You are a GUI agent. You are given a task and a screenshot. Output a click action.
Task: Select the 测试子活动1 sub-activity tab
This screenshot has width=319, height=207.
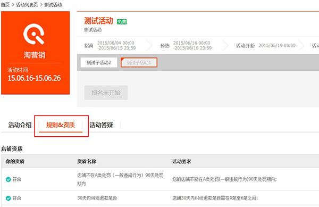[x=139, y=62]
